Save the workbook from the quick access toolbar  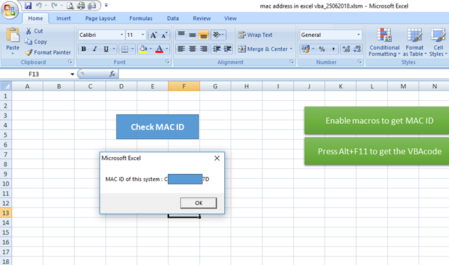(28, 6)
